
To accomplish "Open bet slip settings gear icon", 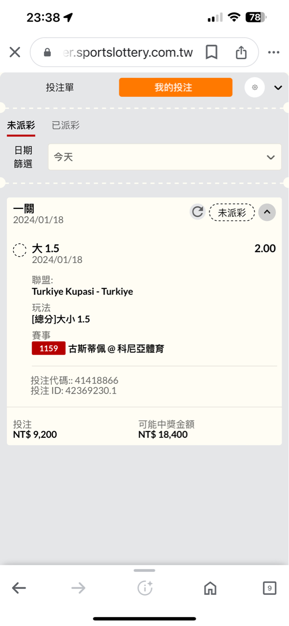I will pyautogui.click(x=254, y=88).
